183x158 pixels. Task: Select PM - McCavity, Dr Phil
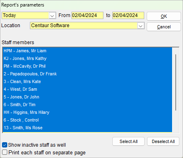(87, 66)
